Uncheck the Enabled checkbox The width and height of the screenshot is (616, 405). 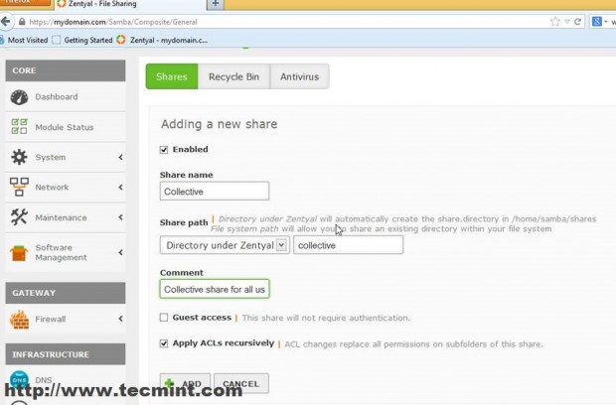(x=164, y=150)
